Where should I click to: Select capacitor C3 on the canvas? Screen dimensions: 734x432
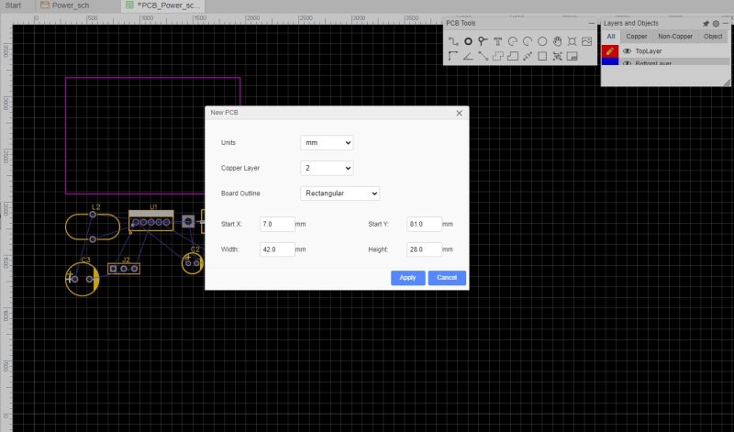click(83, 279)
